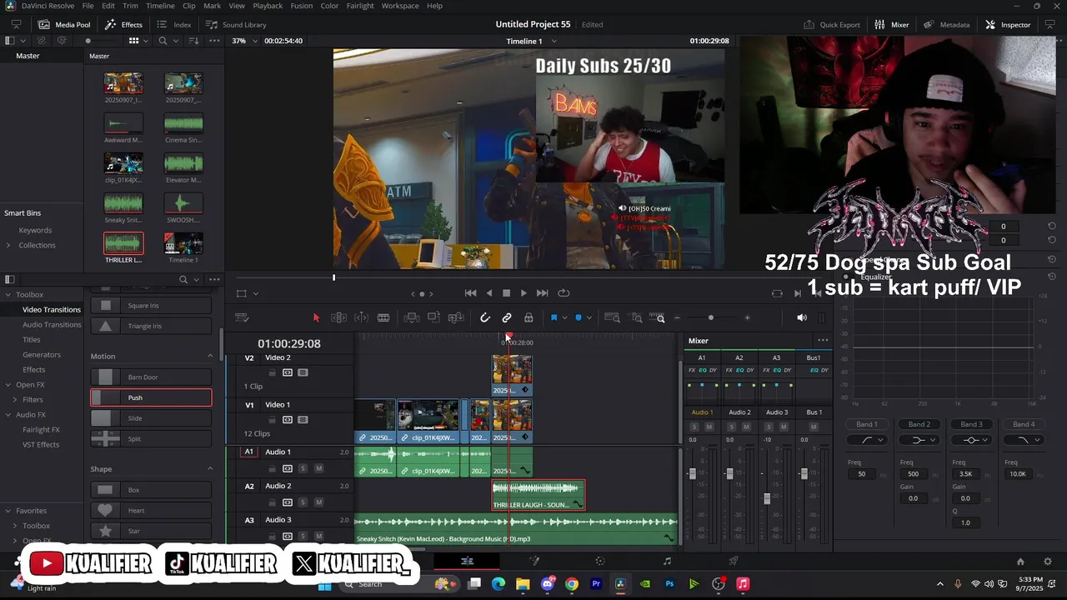Click the Overwrite Clip tool icon
Viewport: 1067px width, 600px height.
tap(433, 317)
